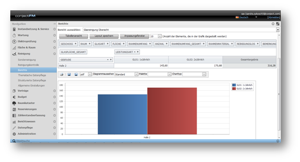Click the first save icon beside printer
Image resolution: width=300 pixels, height=162 pixels.
[69, 74]
